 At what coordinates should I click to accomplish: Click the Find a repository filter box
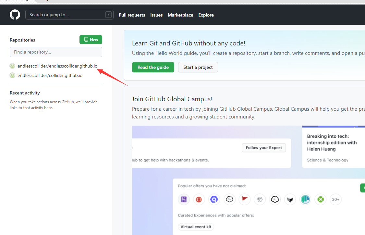click(56, 52)
